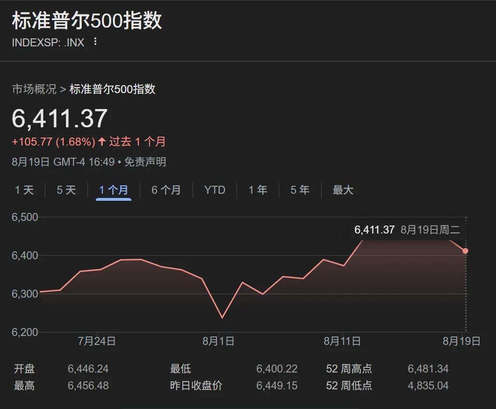Select the 5 年 time range tab
Screen dimensions: 496x409
click(300, 190)
